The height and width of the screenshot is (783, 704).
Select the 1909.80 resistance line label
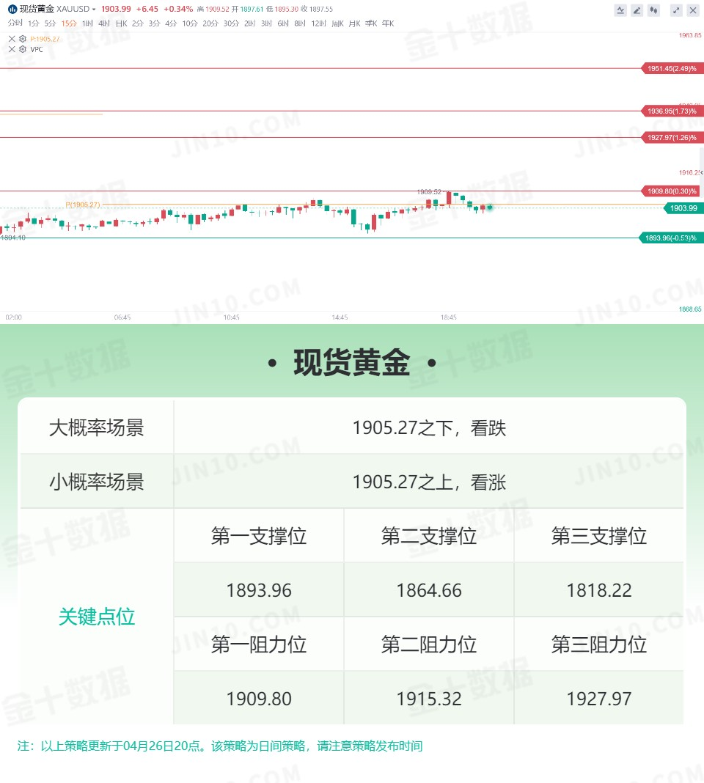[672, 191]
